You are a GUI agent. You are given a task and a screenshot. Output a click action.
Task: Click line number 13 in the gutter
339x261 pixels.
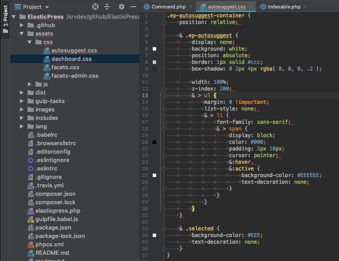(145, 95)
